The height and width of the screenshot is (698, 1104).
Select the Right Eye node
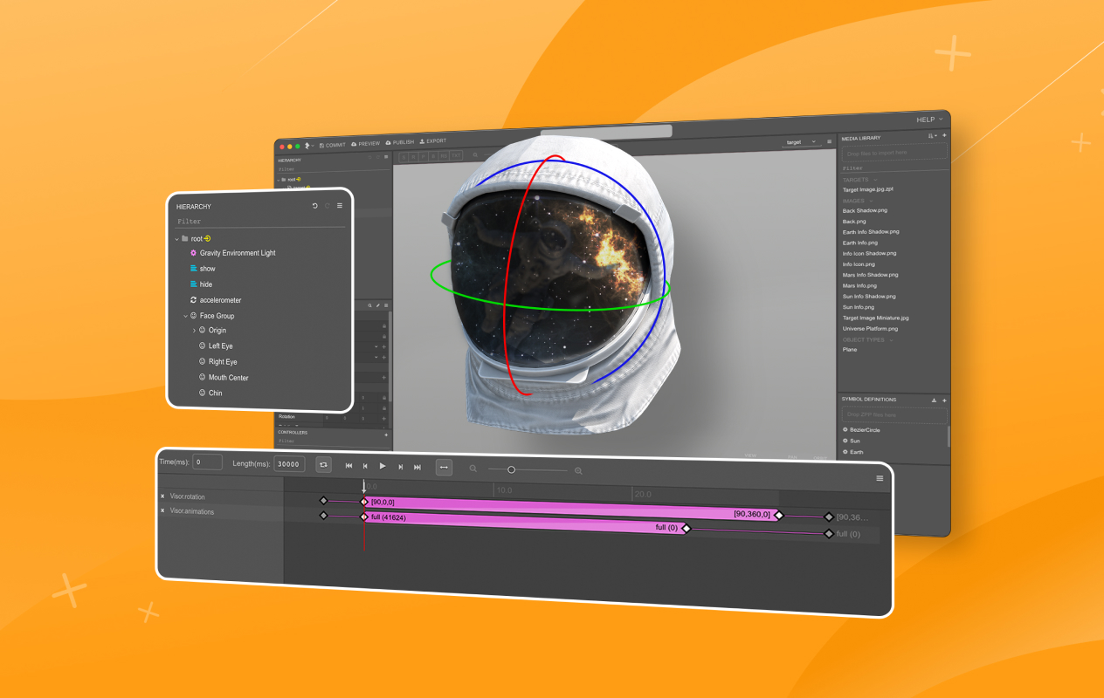pyautogui.click(x=217, y=362)
